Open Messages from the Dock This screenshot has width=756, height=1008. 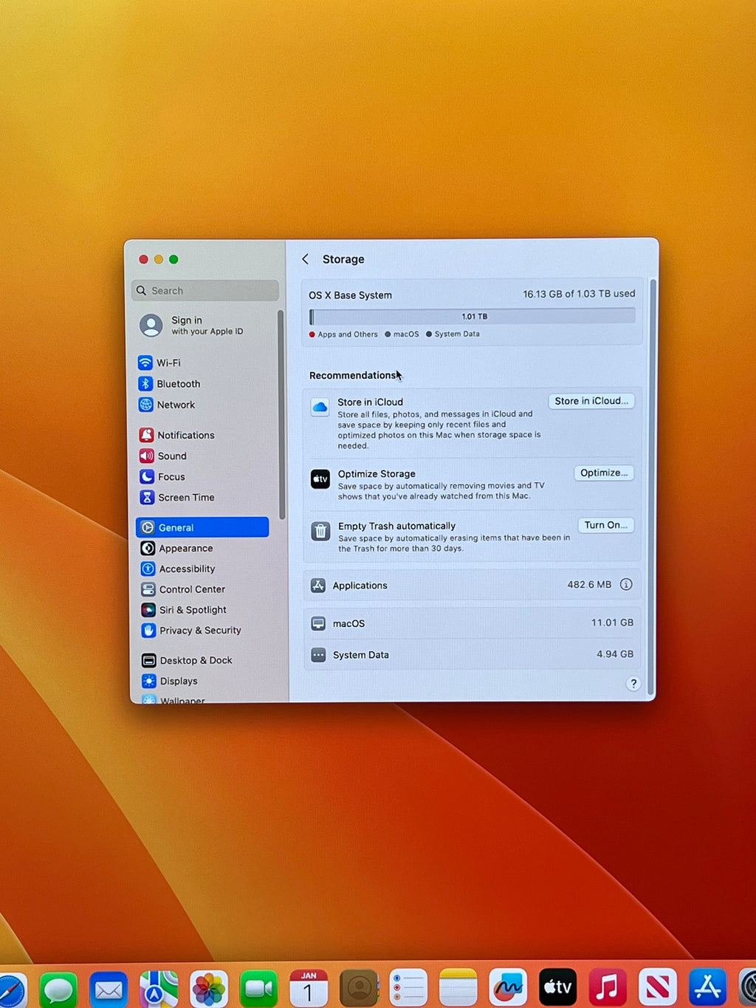click(58, 988)
